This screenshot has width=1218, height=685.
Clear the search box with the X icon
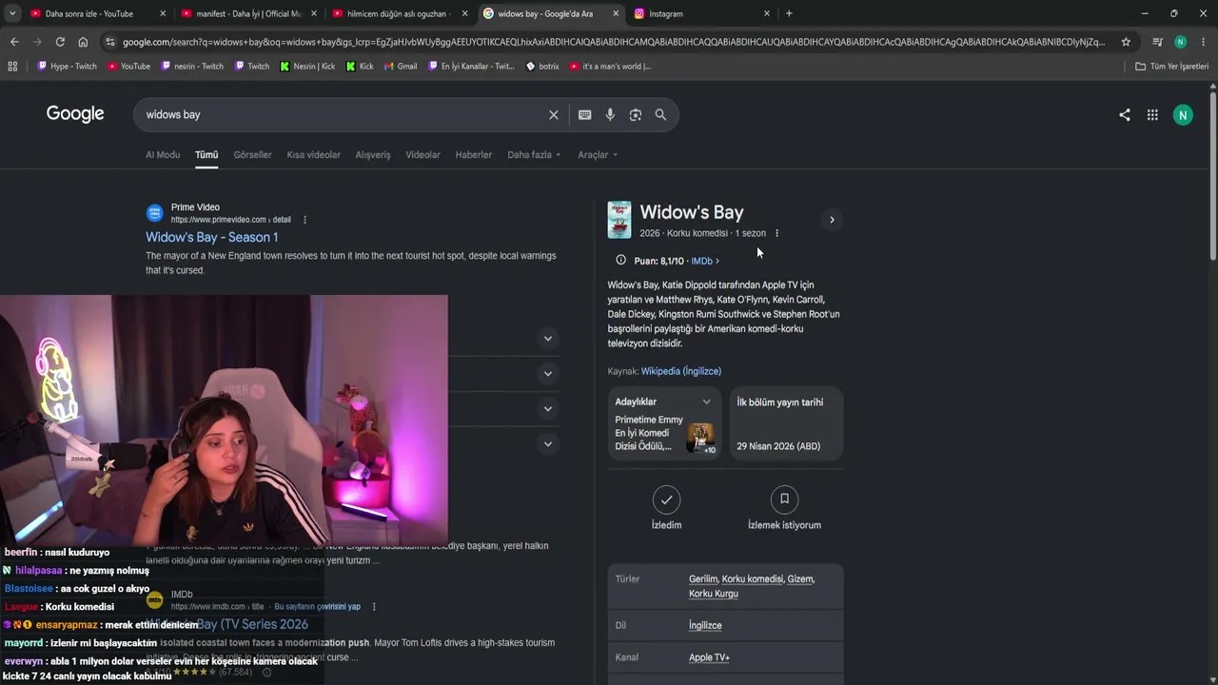tap(553, 115)
